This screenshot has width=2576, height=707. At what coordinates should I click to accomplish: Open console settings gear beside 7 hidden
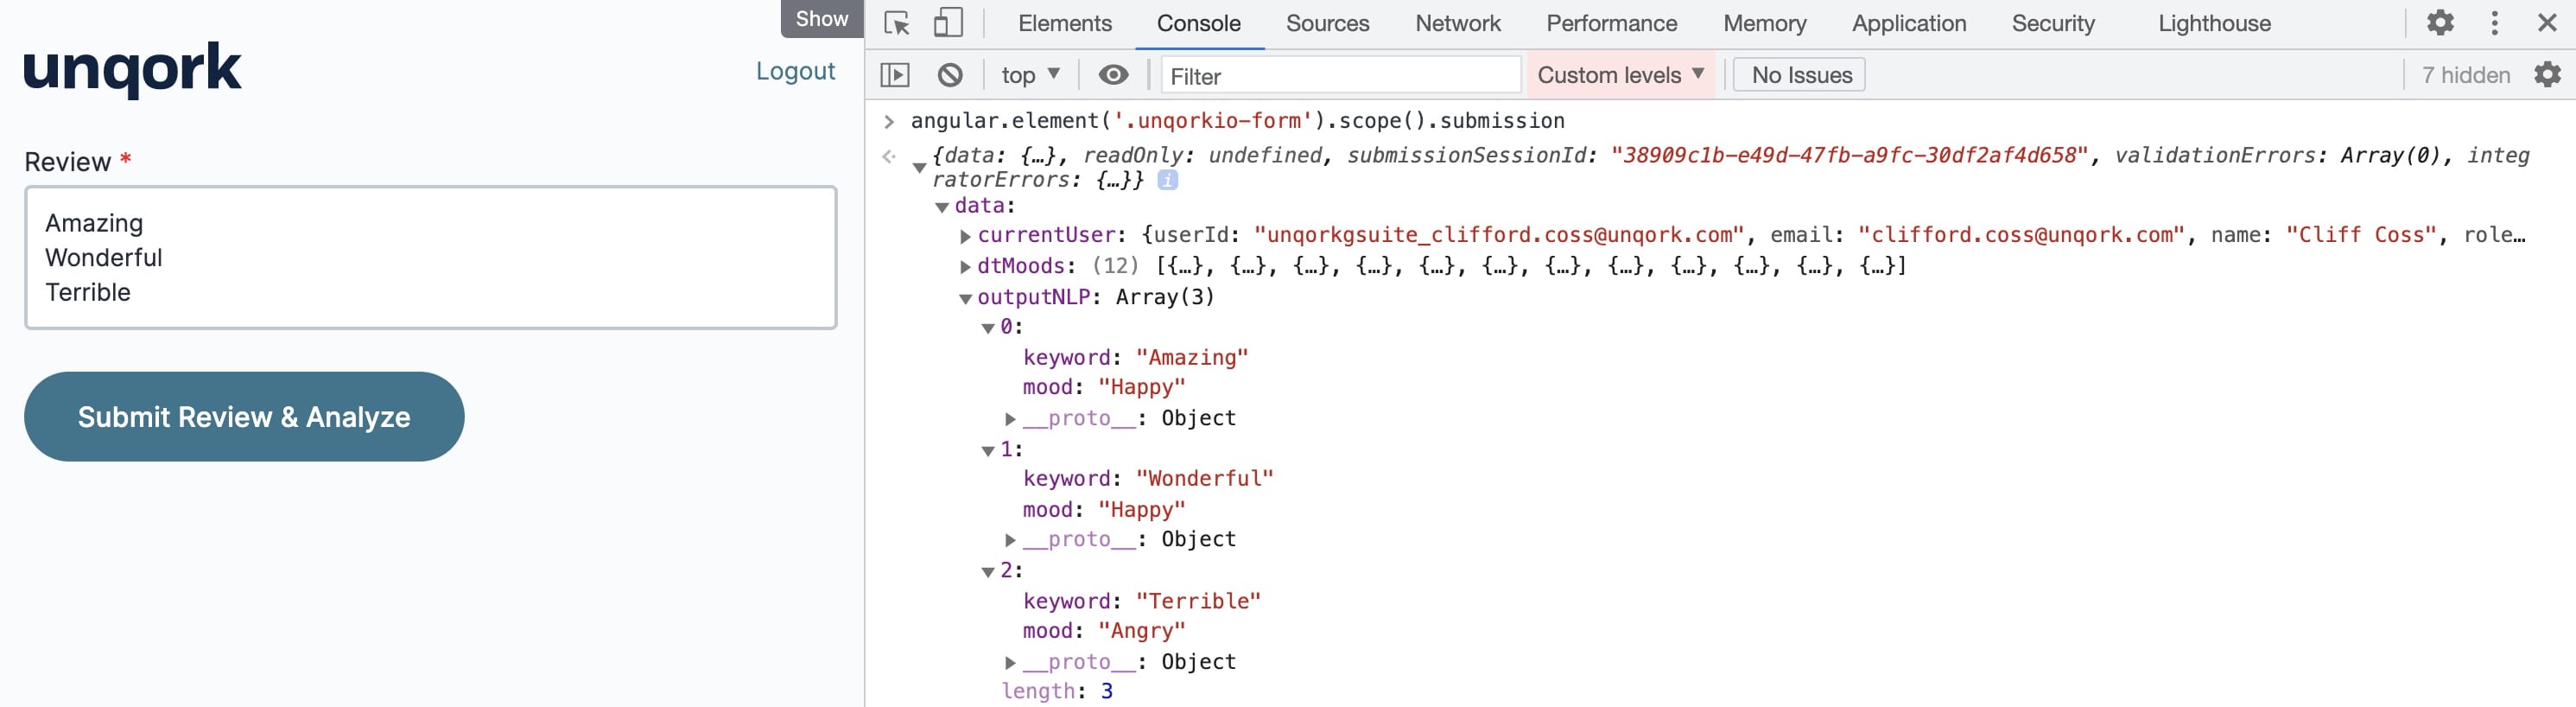(2547, 75)
